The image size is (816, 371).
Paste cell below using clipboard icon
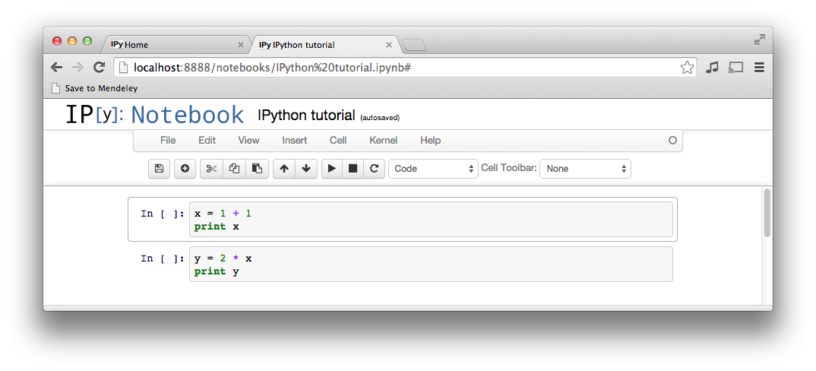click(x=257, y=169)
